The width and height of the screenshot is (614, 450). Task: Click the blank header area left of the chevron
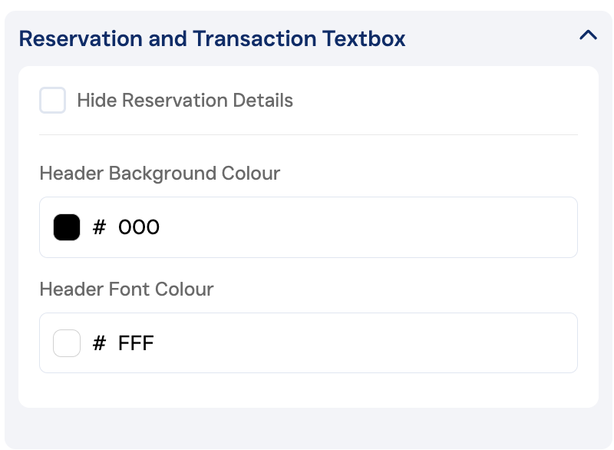point(491,38)
